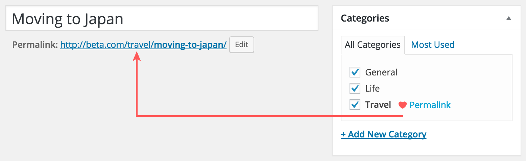Collapse the Categories panel with triangle arrow
The width and height of the screenshot is (526, 161).
click(x=508, y=19)
